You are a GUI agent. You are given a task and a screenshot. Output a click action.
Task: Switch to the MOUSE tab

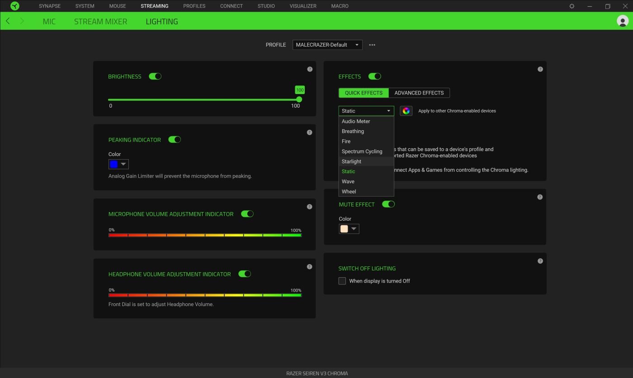click(118, 6)
